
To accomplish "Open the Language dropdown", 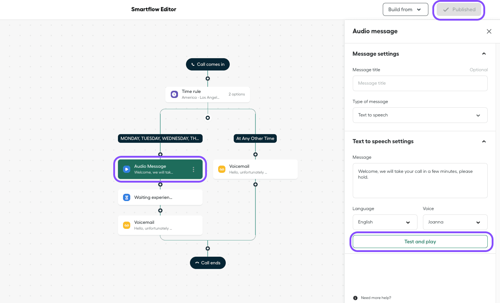I will tap(385, 222).
